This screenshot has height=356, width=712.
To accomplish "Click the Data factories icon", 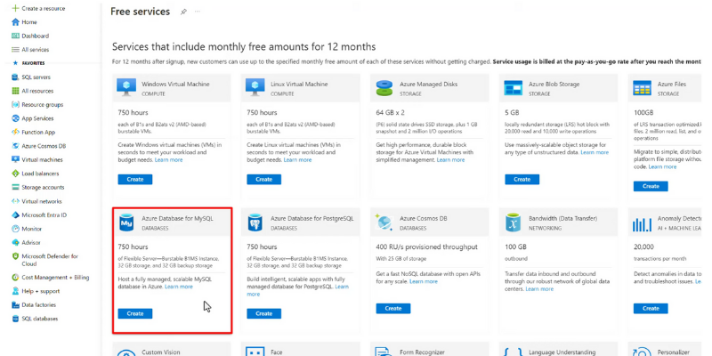I will (15, 304).
